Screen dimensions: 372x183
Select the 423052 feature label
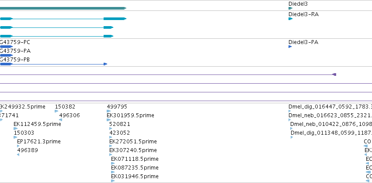[120, 132]
